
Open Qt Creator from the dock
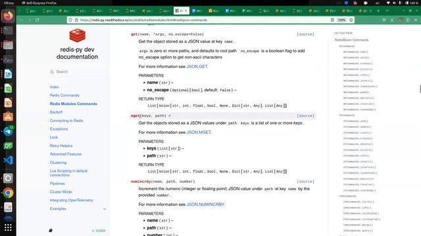[x=8, y=146]
